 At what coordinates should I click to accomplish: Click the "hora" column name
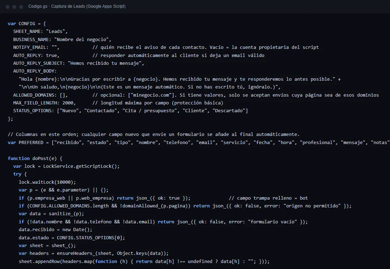[x=286, y=142]
